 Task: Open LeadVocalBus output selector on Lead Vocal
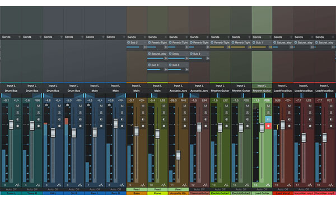pos(283,91)
